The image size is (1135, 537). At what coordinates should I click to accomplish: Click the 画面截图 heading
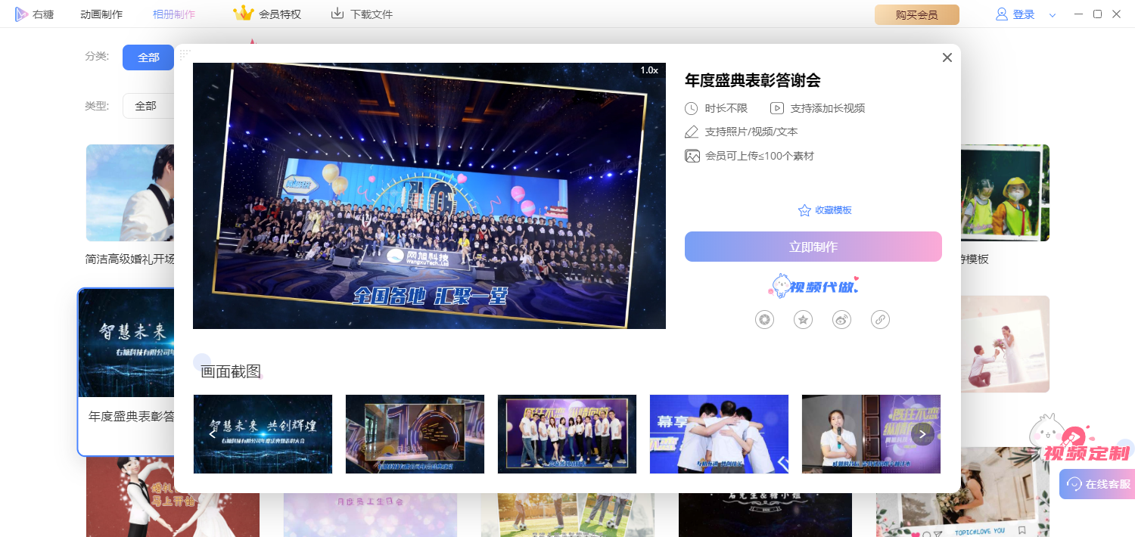[x=231, y=371]
